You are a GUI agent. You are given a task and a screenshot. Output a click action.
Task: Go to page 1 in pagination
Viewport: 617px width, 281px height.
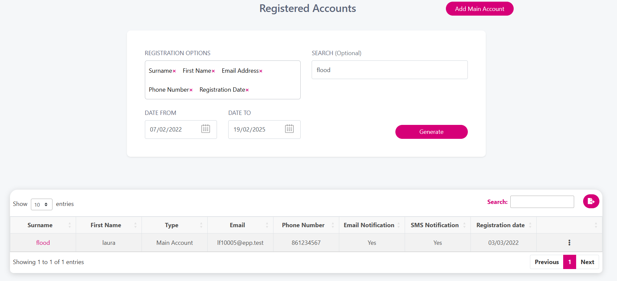click(x=569, y=262)
